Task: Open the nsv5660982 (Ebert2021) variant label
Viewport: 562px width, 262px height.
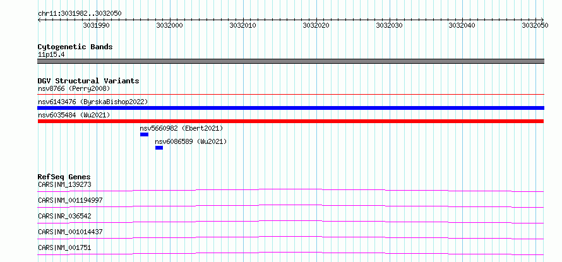Action: pos(181,128)
